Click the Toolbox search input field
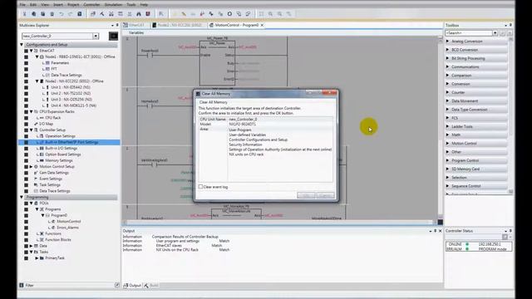This screenshot has width=532, height=299. coord(469,33)
